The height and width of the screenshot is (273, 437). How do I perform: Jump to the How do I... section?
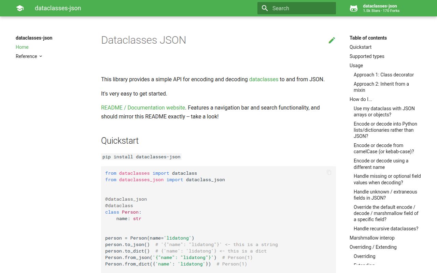tap(361, 99)
